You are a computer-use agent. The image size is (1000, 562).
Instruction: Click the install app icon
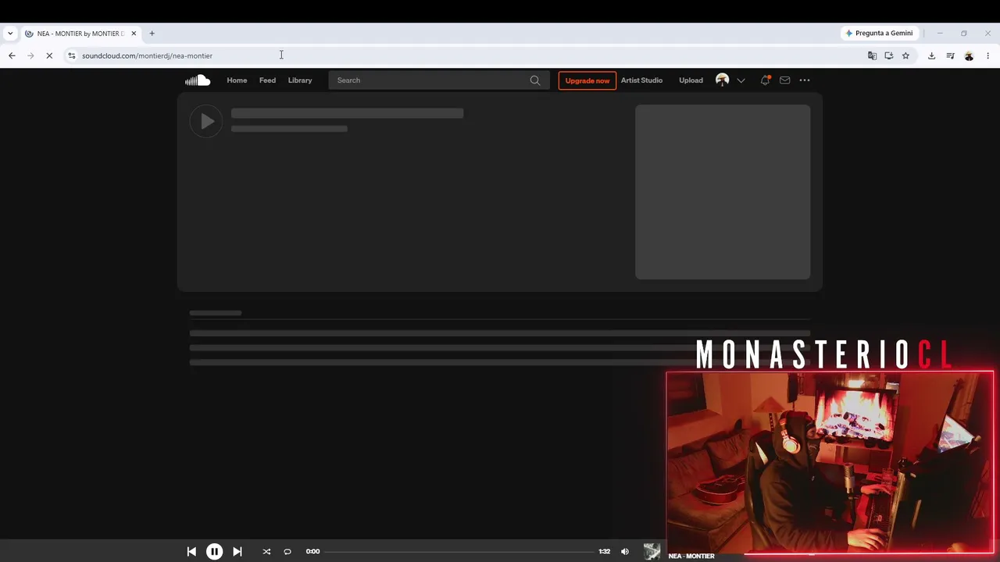pyautogui.click(x=889, y=55)
